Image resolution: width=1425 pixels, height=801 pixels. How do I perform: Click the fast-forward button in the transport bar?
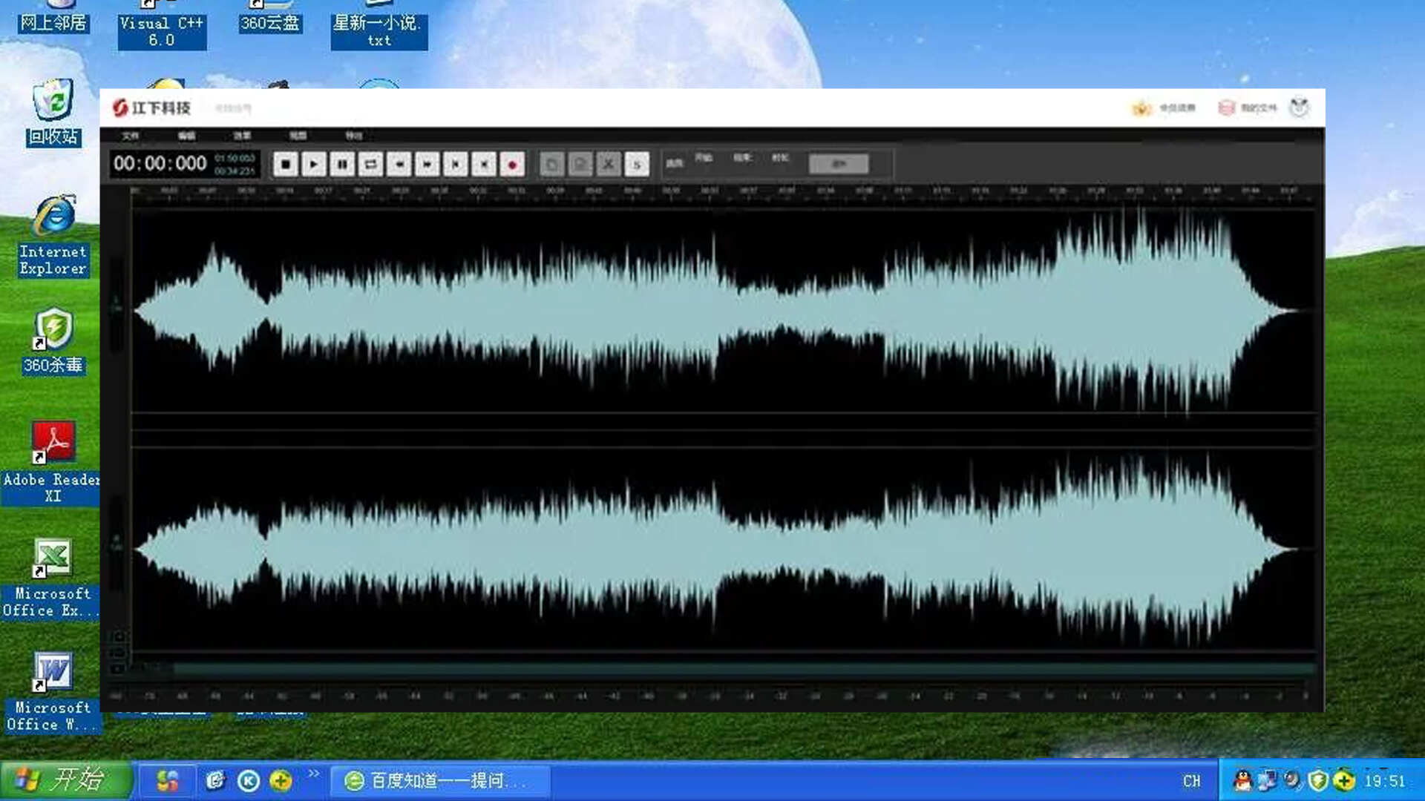427,164
